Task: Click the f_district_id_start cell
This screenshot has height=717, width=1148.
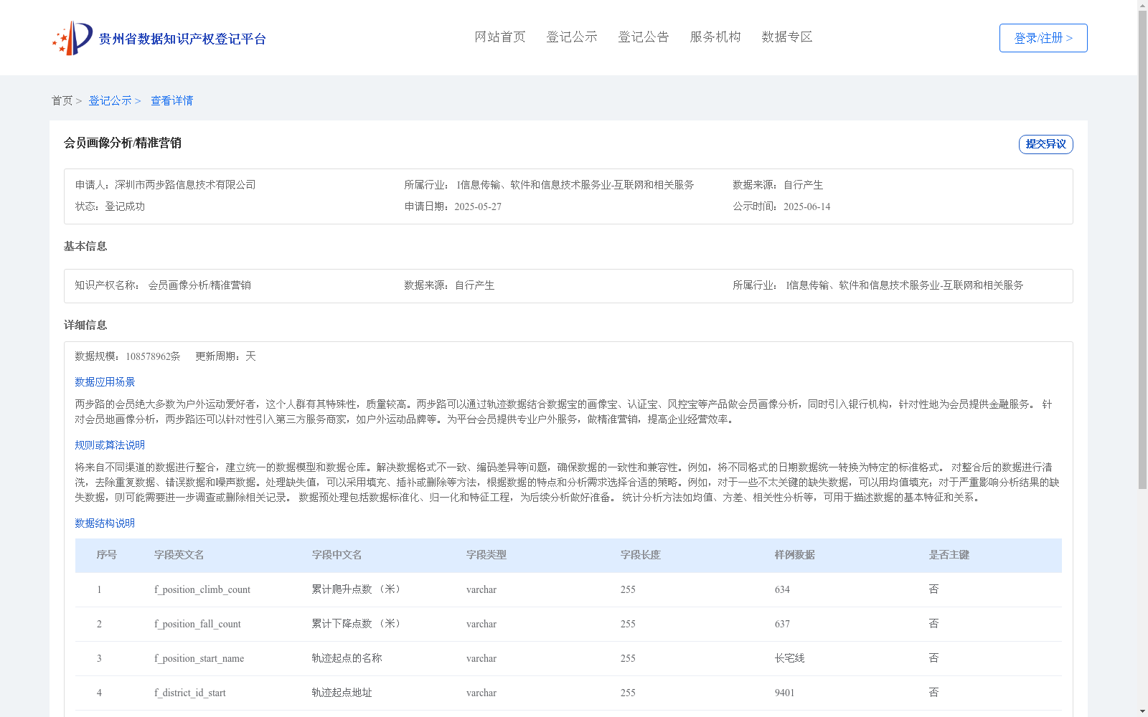Action: point(190,693)
